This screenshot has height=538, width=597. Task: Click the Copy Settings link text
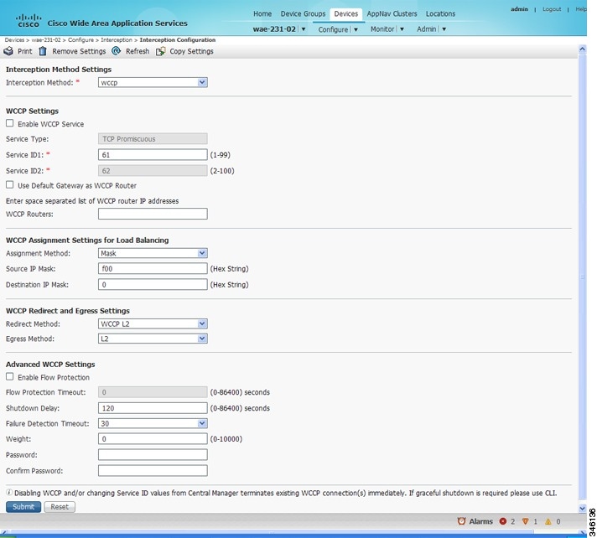[x=191, y=51]
